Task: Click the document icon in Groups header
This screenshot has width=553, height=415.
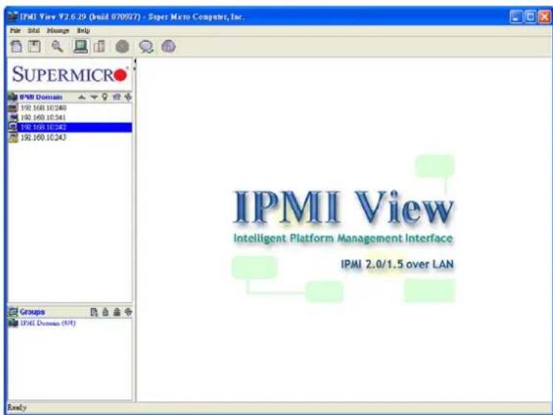Action: 94,312
